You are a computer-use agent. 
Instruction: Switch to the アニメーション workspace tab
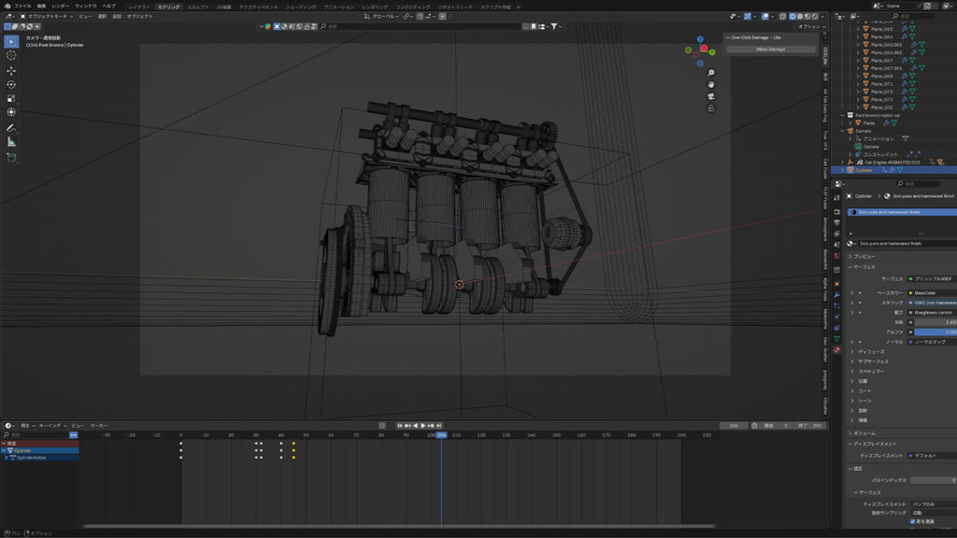tap(338, 7)
